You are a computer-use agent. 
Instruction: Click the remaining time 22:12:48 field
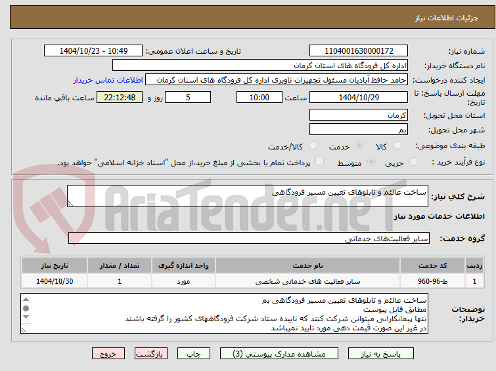[120, 97]
